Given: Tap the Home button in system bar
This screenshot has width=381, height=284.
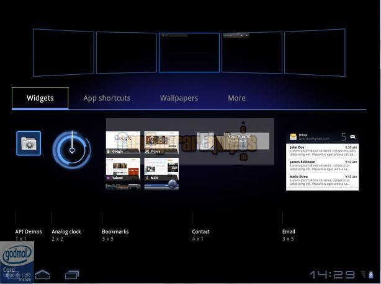Looking at the screenshot, I should [x=43, y=275].
